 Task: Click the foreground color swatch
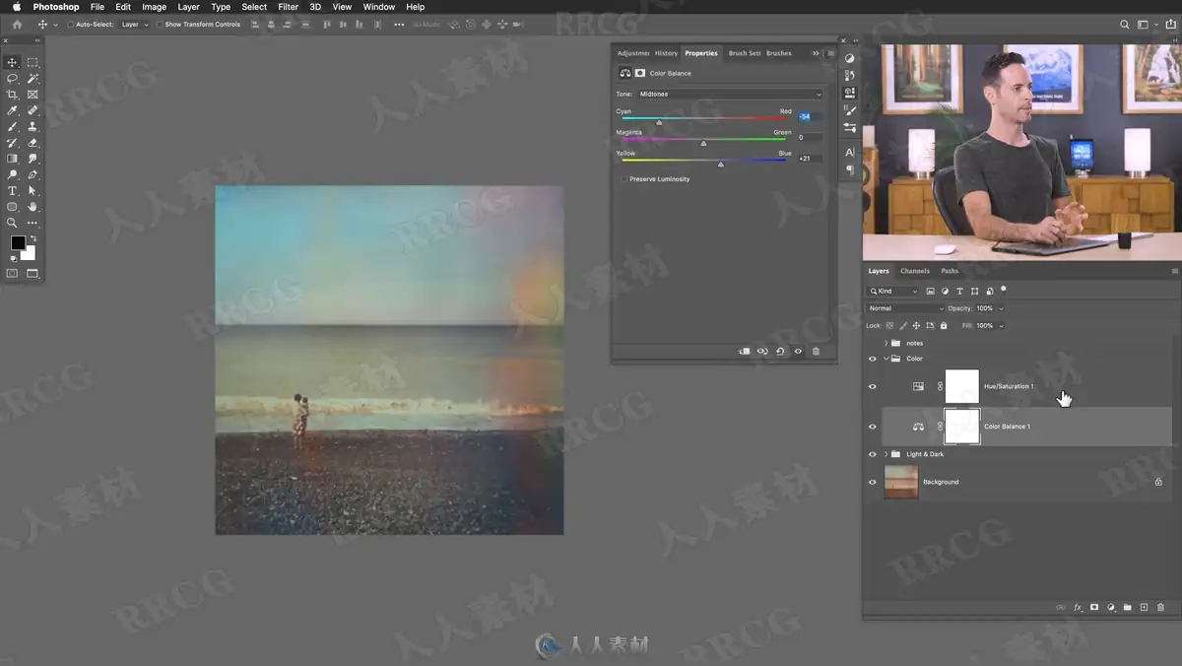click(18, 243)
